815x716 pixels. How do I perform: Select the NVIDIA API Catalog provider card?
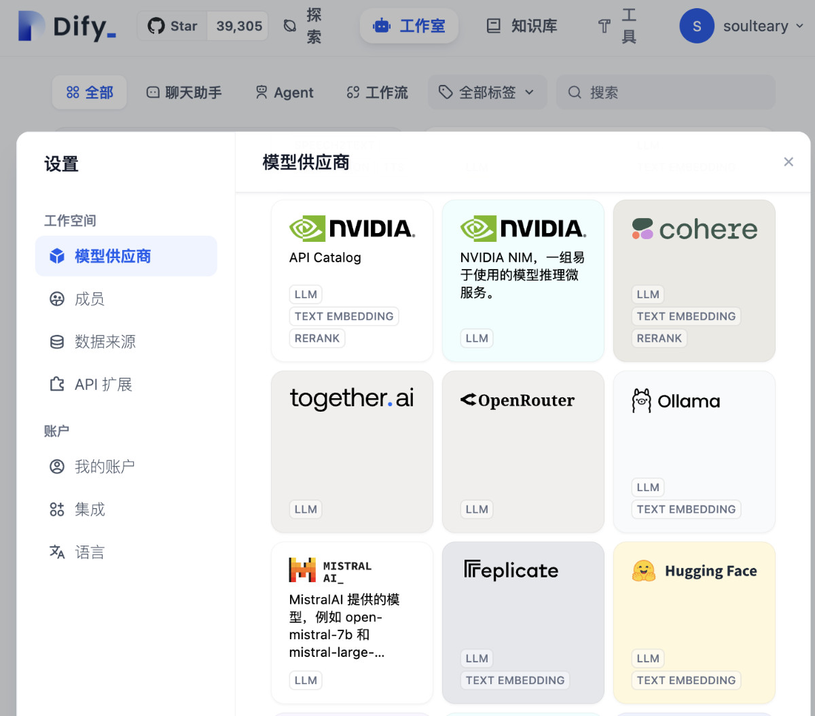pyautogui.click(x=352, y=281)
